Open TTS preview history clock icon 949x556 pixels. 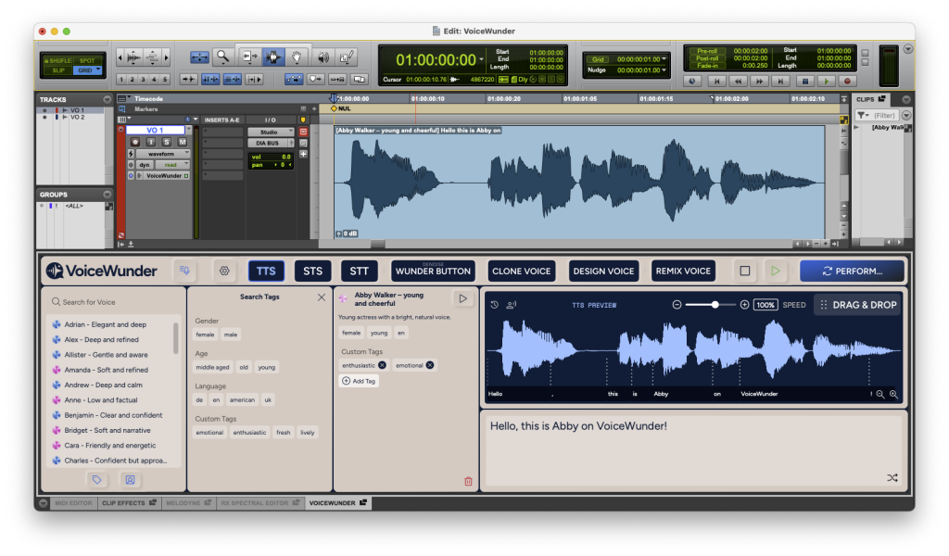[x=495, y=305]
